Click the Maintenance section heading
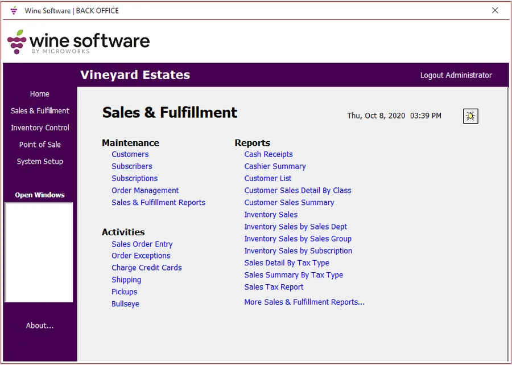Image resolution: width=512 pixels, height=365 pixels. pos(131,143)
